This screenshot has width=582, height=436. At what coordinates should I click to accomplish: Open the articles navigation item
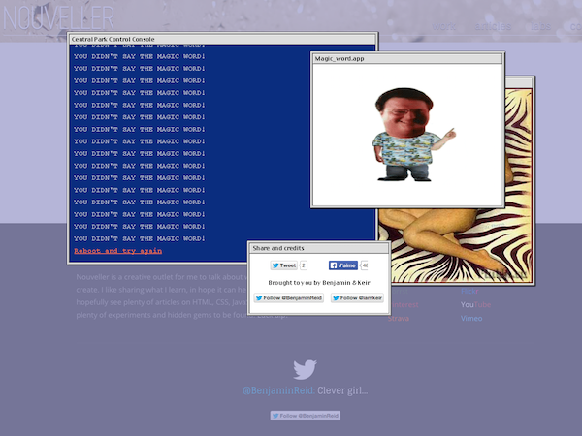pyautogui.click(x=493, y=27)
